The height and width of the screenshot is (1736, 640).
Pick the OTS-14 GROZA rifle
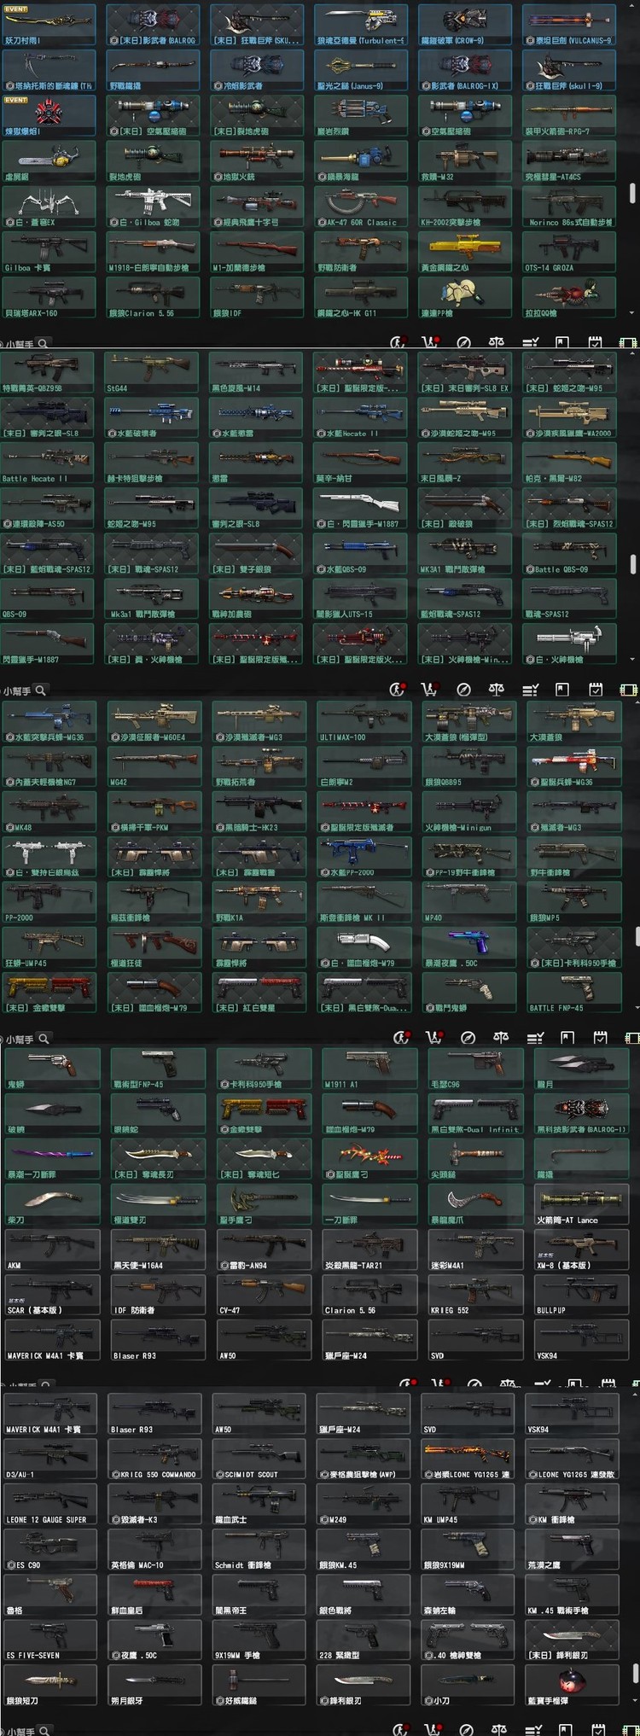[569, 252]
